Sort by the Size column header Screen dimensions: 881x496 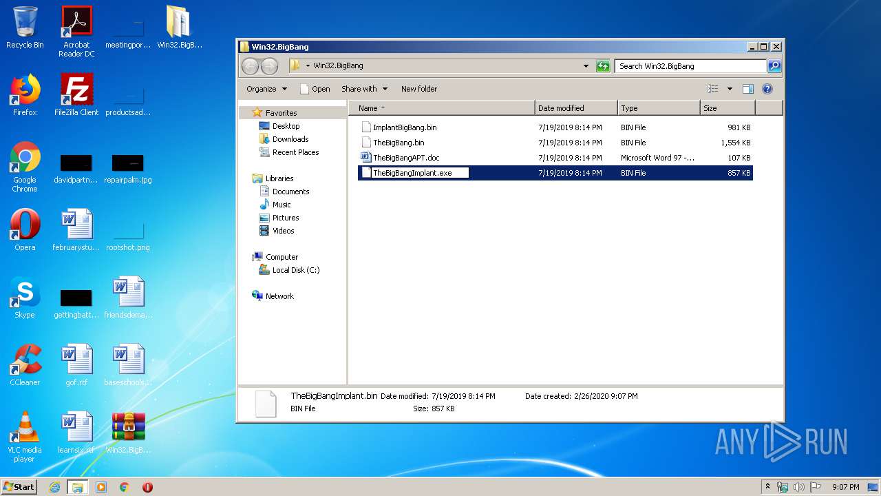[728, 108]
